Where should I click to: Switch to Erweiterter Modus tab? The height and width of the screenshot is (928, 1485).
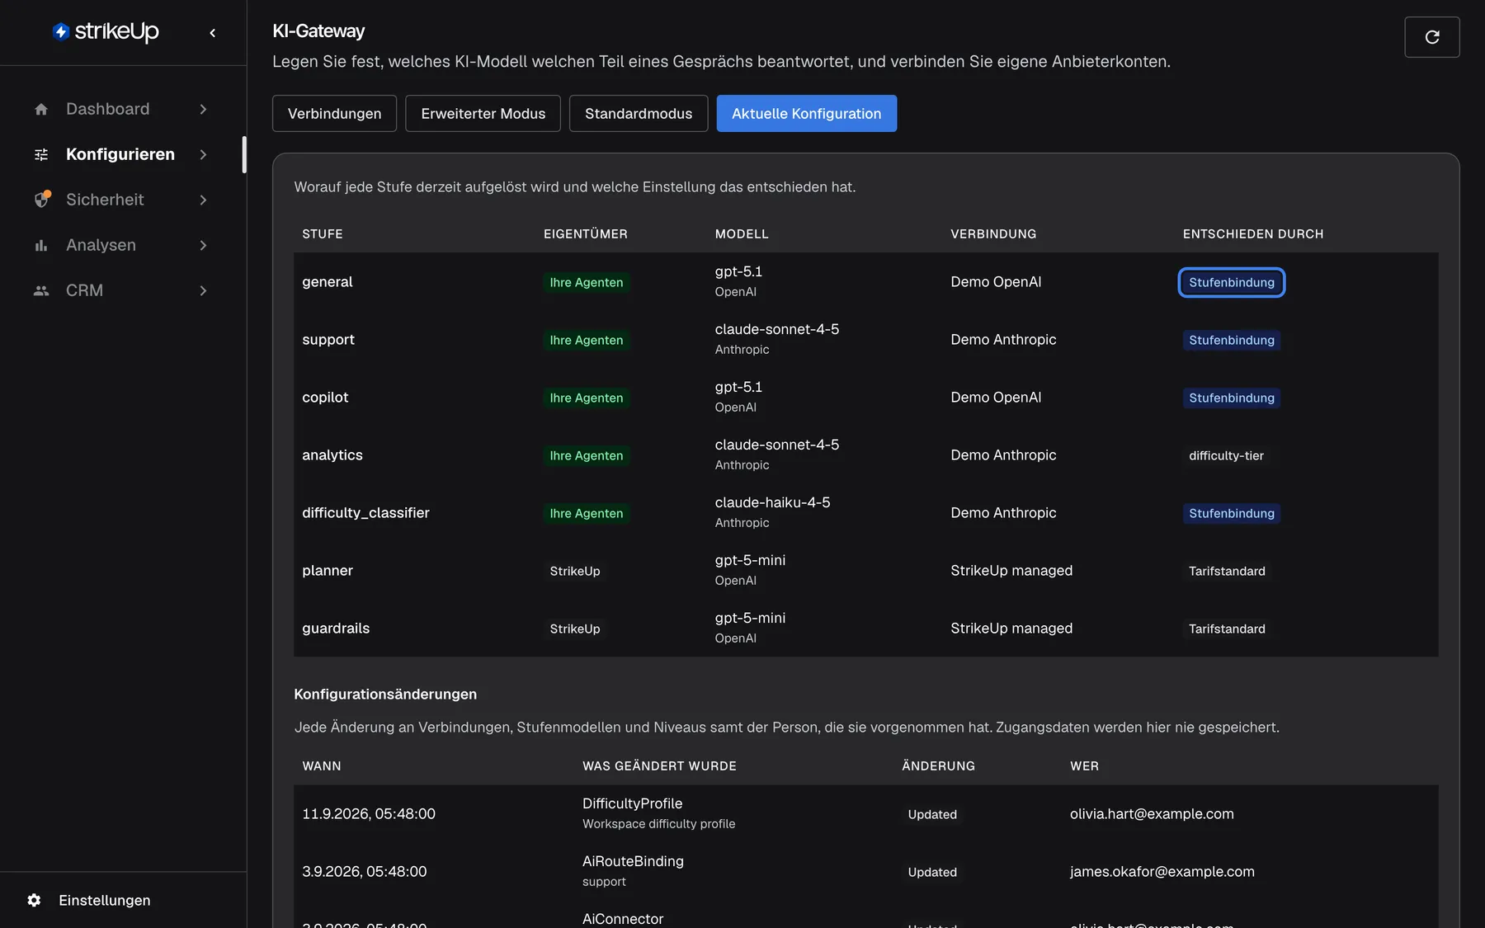pyautogui.click(x=483, y=114)
